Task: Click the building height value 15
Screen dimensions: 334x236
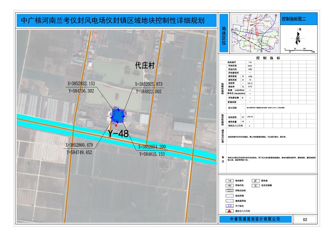Action: (x=250, y=80)
